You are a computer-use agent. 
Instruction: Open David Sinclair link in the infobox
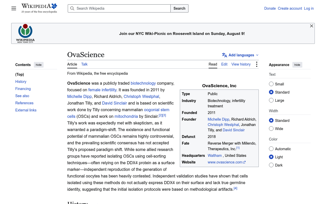pyautogui.click(x=234, y=130)
